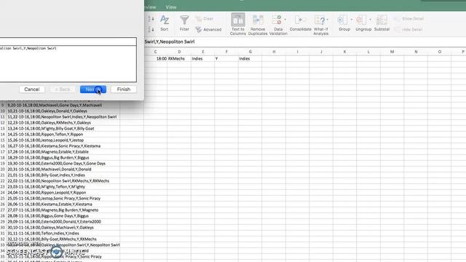Select column D header

point(179,52)
